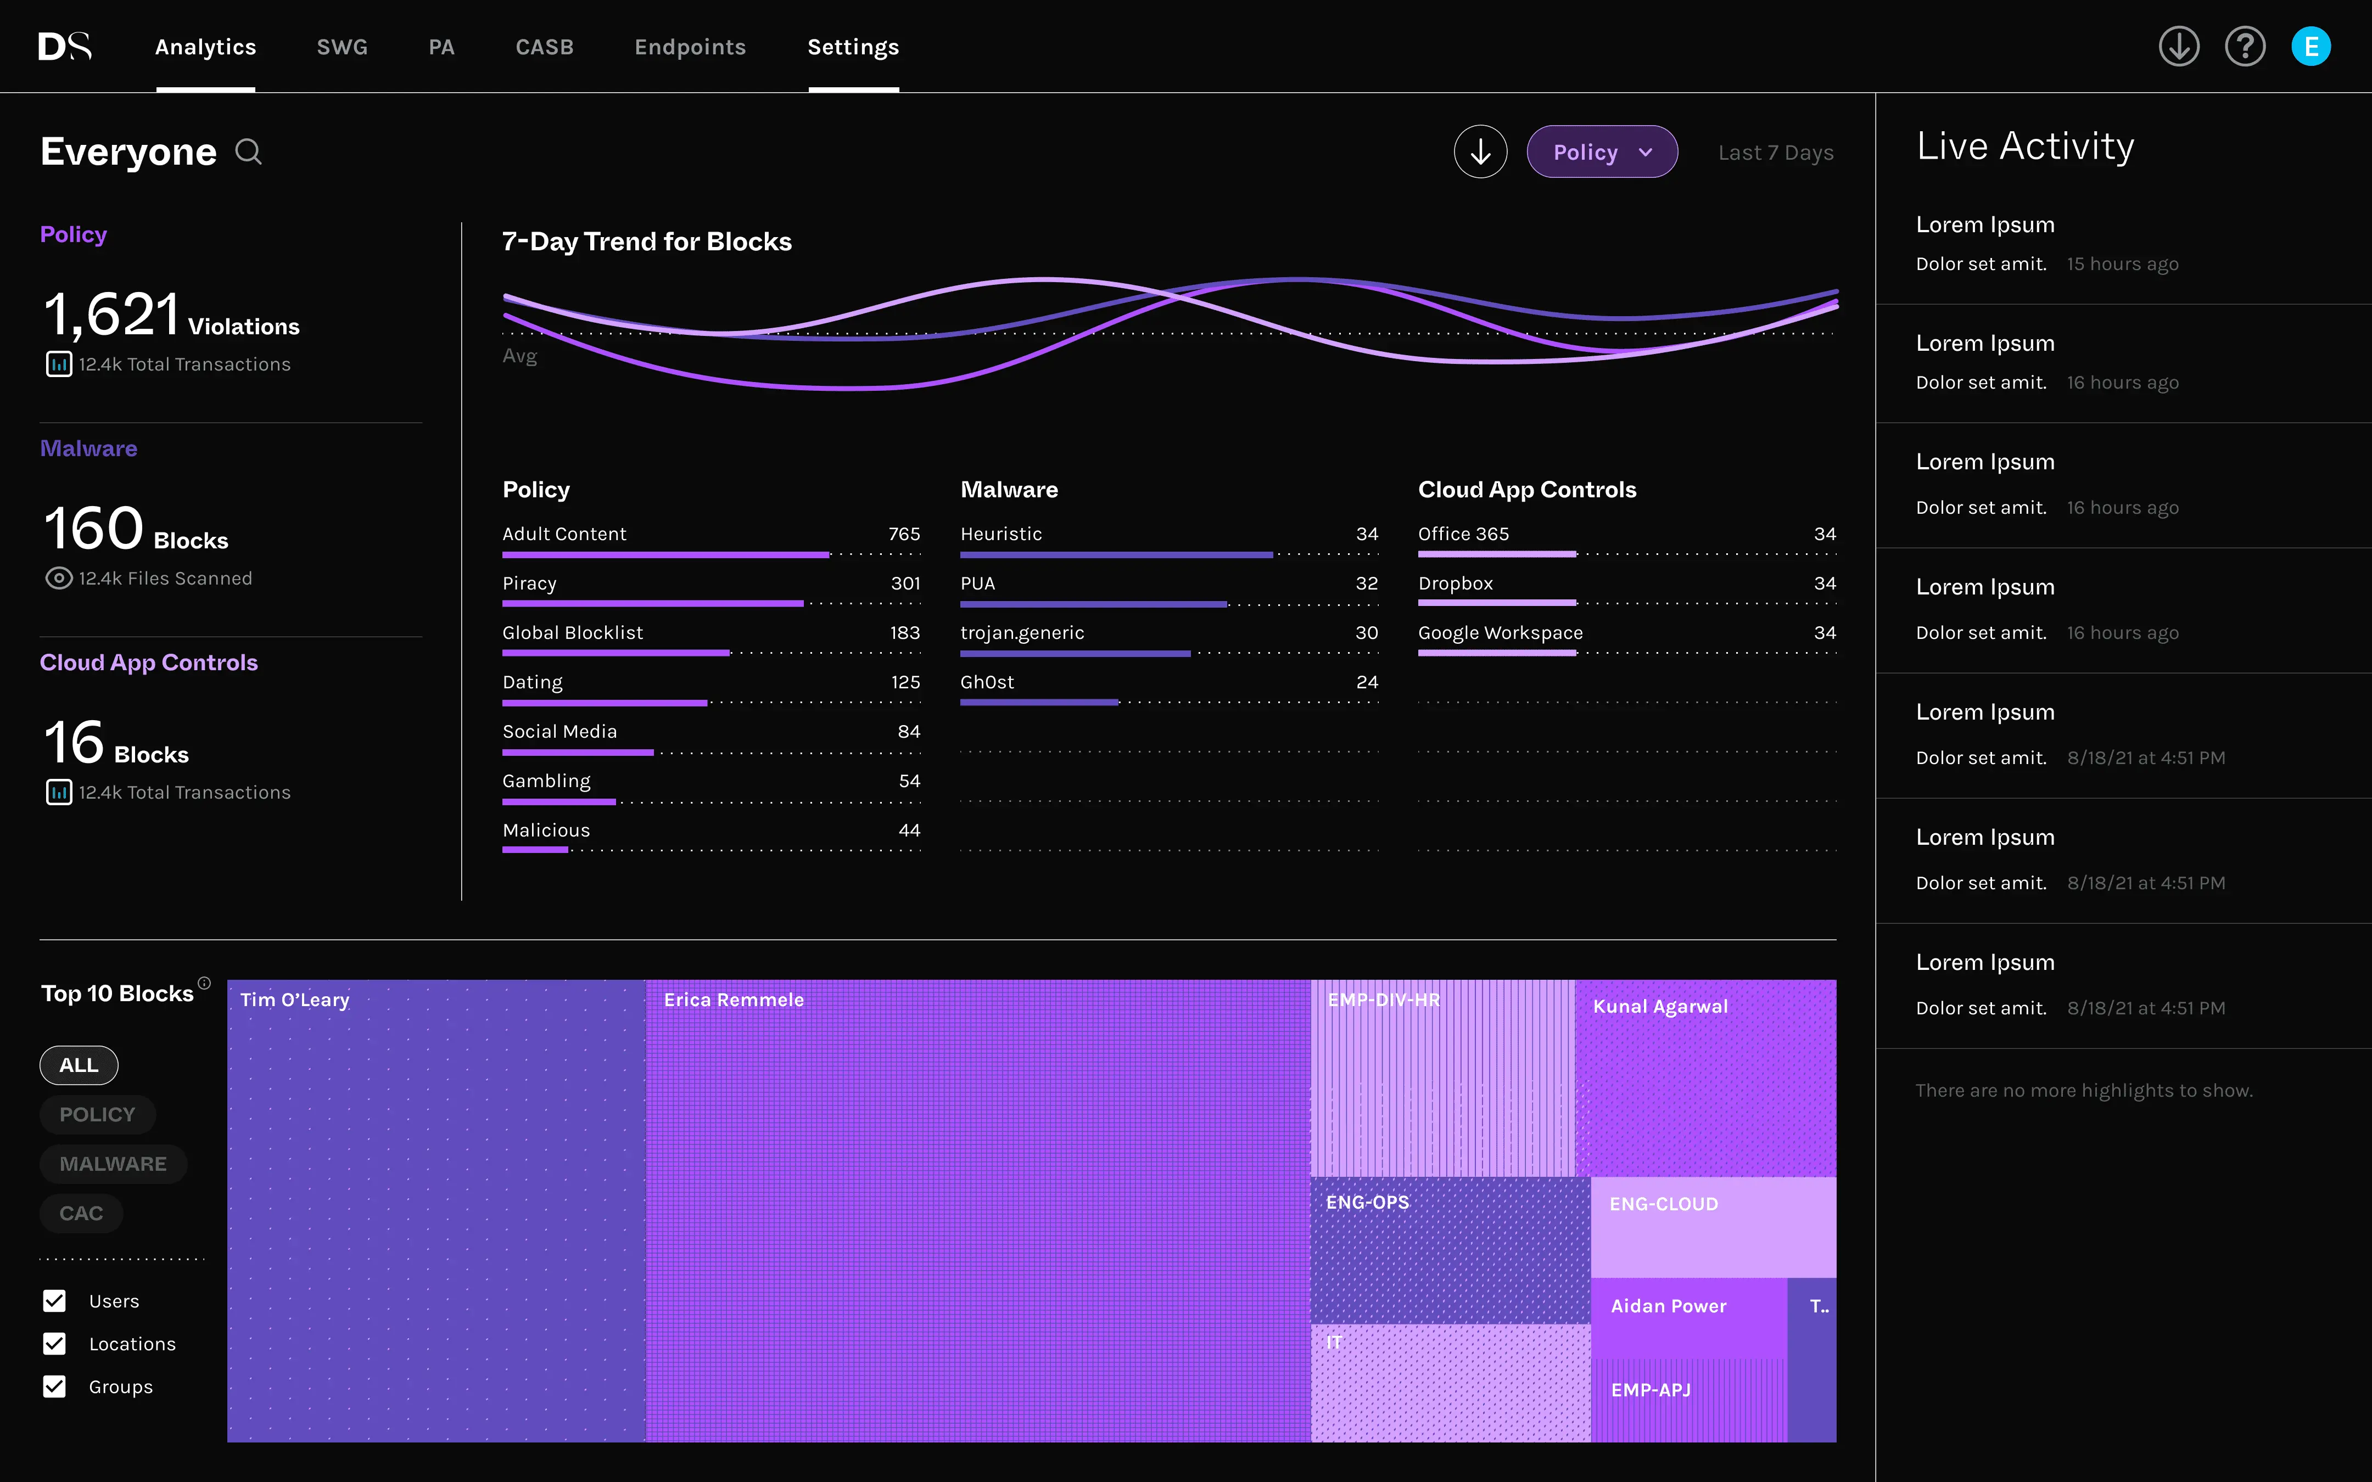Open the download icon in top bar

point(2178,46)
